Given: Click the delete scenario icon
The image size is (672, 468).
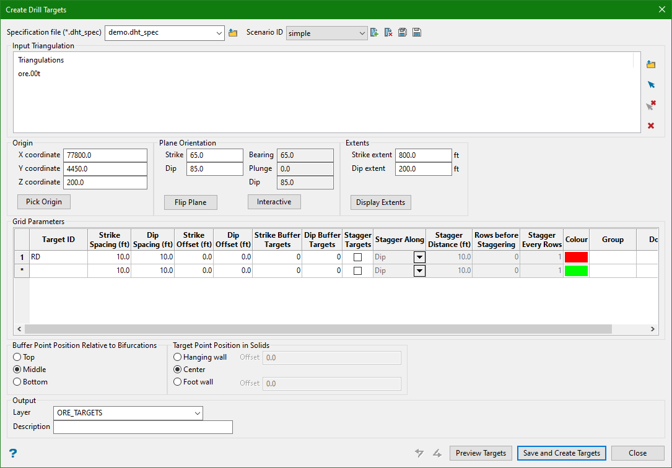Looking at the screenshot, I should click(388, 33).
